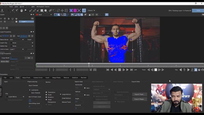Select Layer 1 in the layers list

point(26,22)
